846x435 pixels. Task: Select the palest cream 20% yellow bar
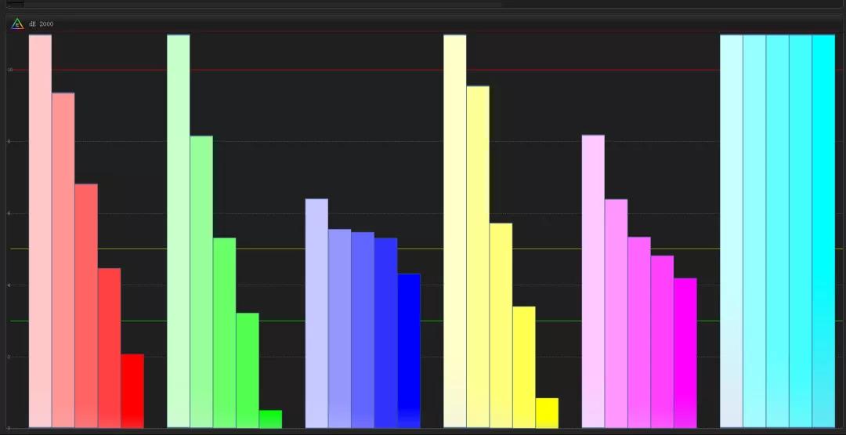(x=455, y=231)
